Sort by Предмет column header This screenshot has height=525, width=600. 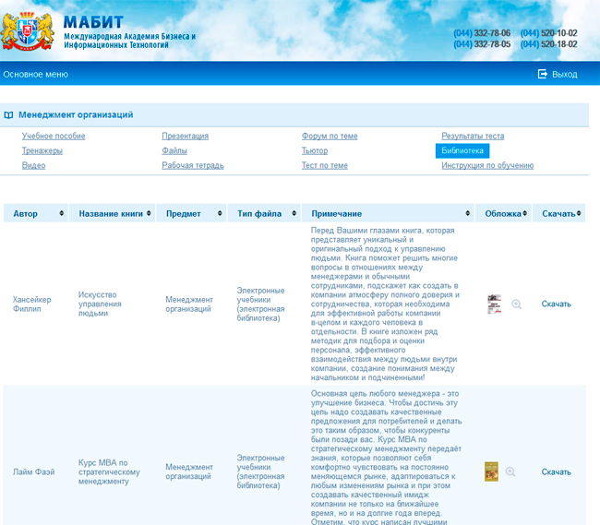(x=190, y=213)
